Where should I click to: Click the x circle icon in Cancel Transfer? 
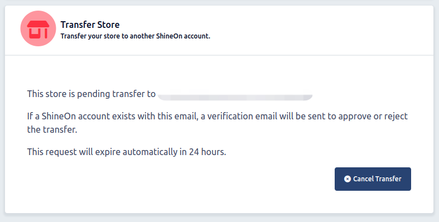click(x=348, y=179)
